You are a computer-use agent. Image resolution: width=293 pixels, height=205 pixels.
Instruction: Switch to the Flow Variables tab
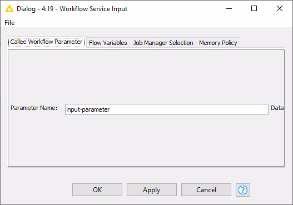(x=108, y=43)
